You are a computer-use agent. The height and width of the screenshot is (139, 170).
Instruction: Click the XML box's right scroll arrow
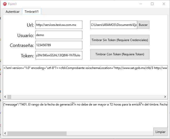click(x=165, y=97)
